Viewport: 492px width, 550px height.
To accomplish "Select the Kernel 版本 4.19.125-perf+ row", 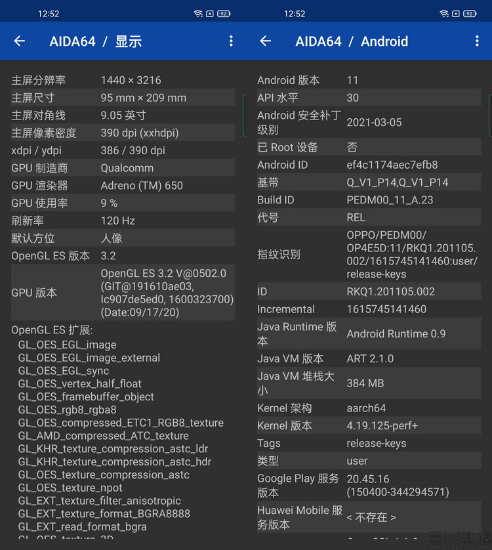I will point(369,425).
